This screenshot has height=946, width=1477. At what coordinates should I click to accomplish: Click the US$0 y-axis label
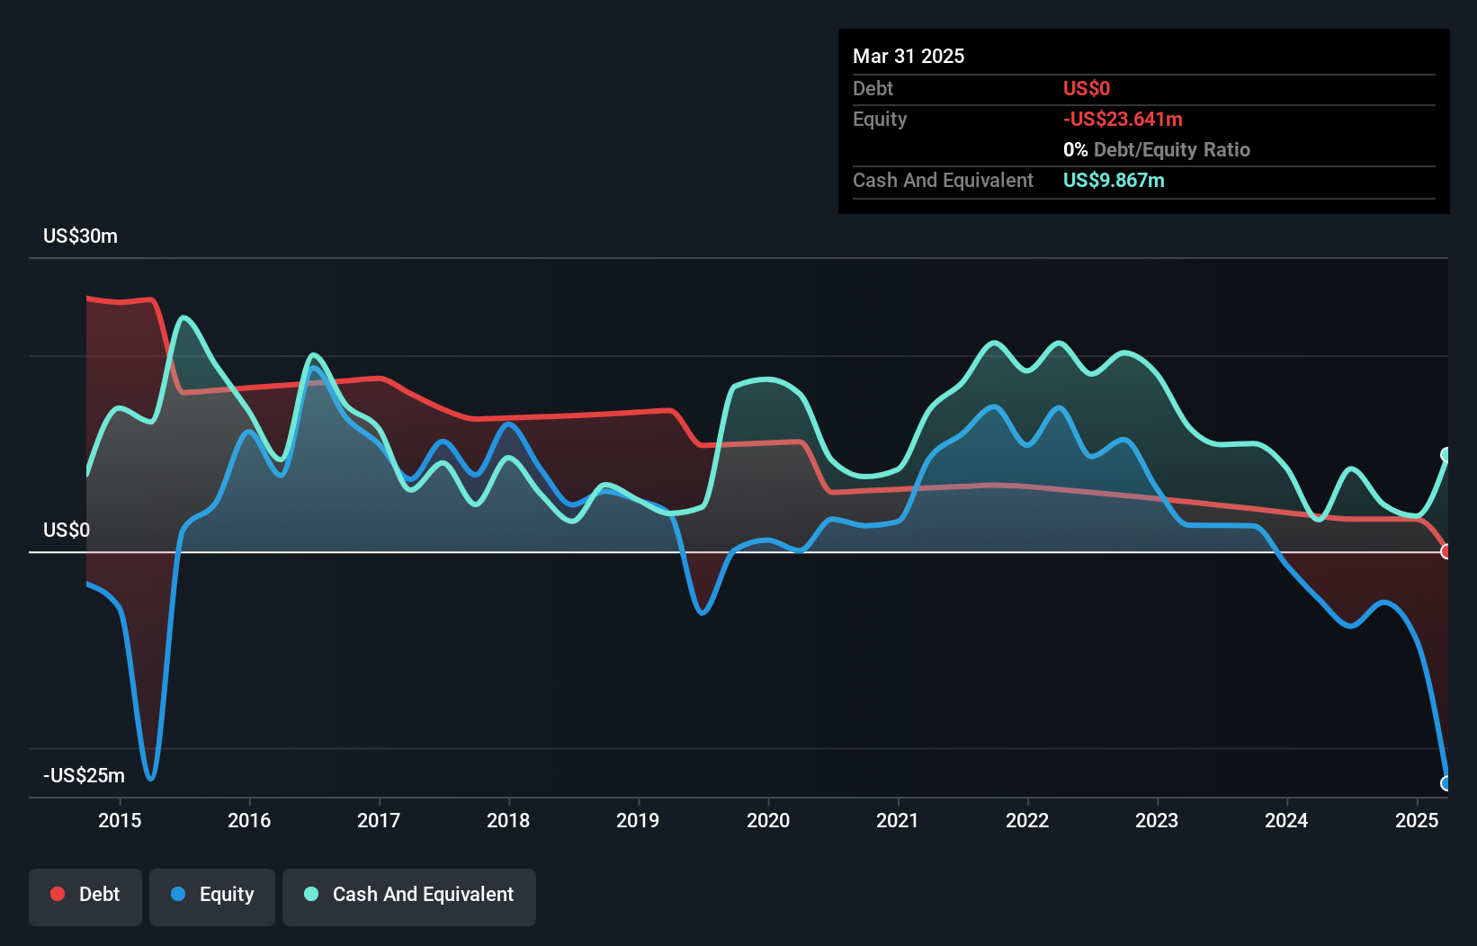pos(67,531)
